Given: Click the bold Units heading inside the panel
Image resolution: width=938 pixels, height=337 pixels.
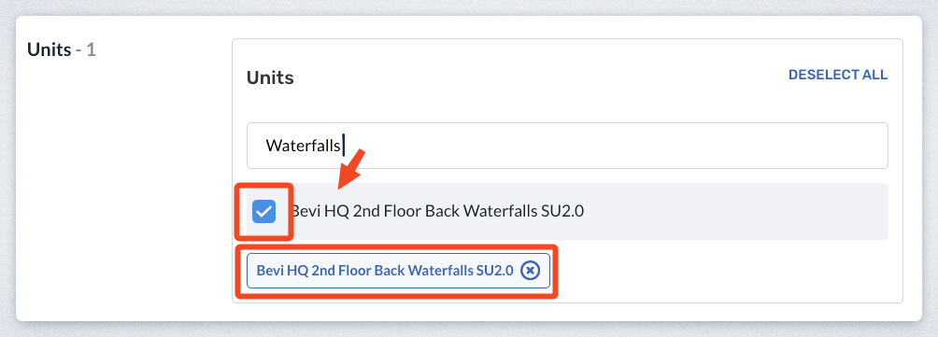Looking at the screenshot, I should pos(270,77).
